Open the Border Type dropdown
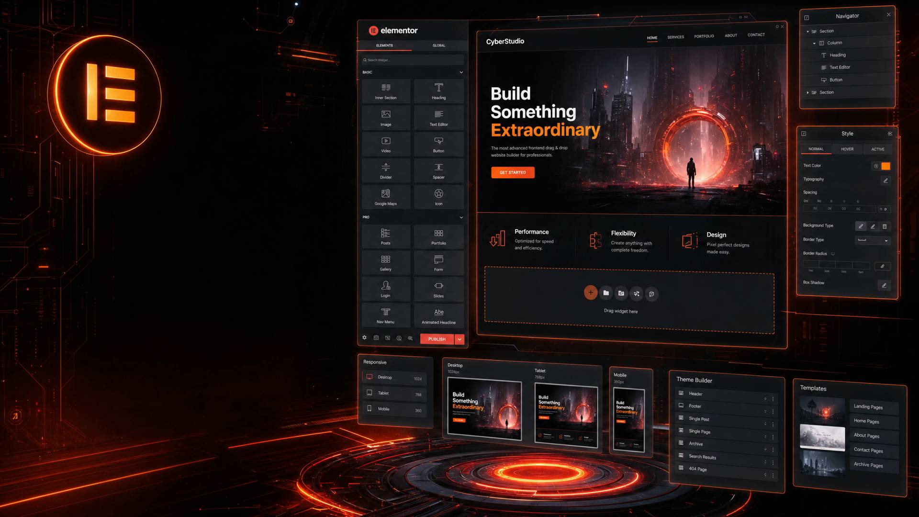The height and width of the screenshot is (517, 919). [x=873, y=240]
